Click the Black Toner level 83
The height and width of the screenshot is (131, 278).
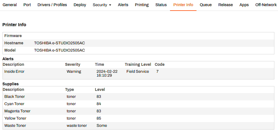[x=99, y=97]
